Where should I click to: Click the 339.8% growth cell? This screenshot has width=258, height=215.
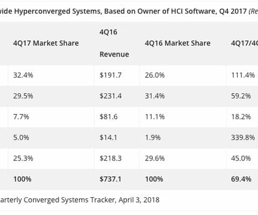(243, 137)
